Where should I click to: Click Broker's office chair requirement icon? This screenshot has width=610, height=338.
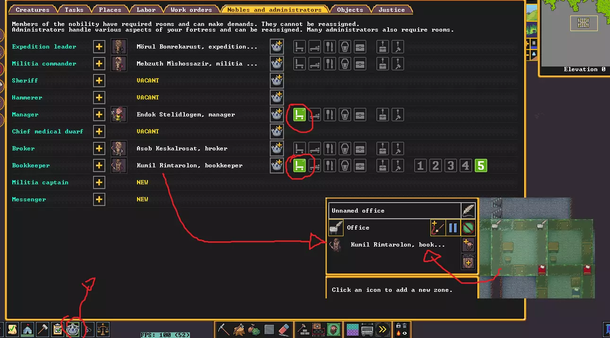(x=300, y=148)
